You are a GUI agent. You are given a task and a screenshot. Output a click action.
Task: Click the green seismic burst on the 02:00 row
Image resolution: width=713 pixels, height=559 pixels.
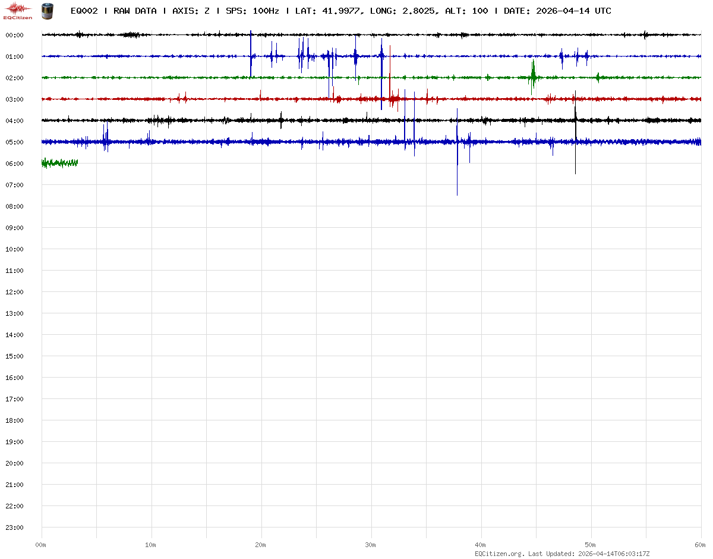pyautogui.click(x=534, y=76)
